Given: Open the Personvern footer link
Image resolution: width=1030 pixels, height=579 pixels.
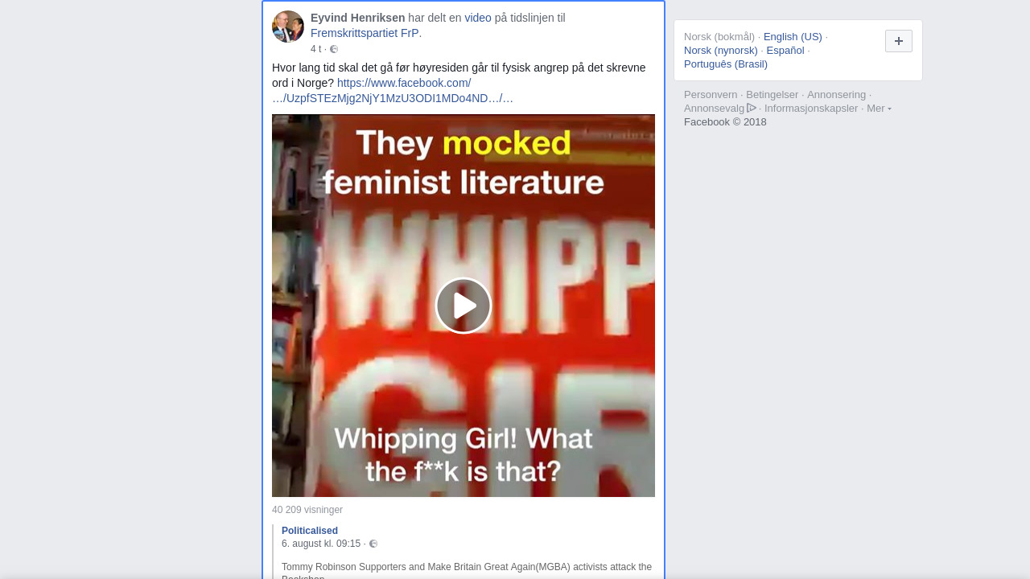Looking at the screenshot, I should (711, 94).
